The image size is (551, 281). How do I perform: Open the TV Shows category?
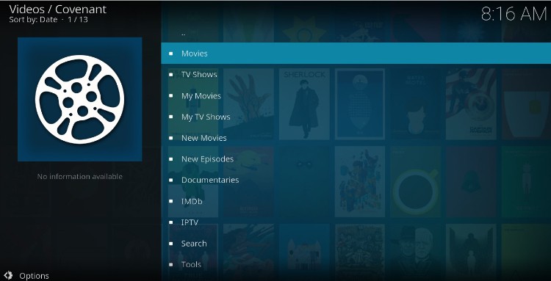(x=356, y=74)
